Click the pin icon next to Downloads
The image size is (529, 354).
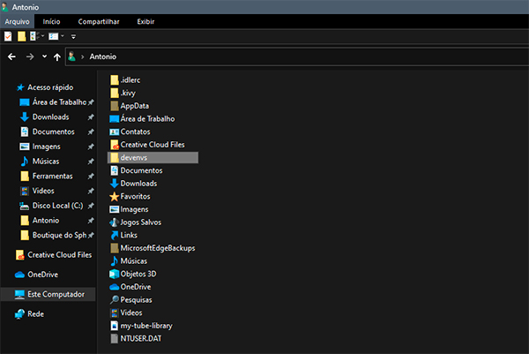pos(91,117)
